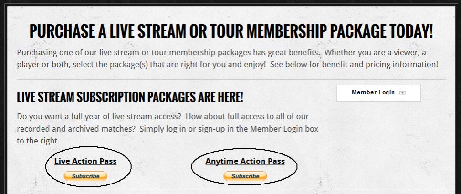Open the Member Login dropdown
Image resolution: width=461 pixels, height=194 pixels.
[x=373, y=93]
